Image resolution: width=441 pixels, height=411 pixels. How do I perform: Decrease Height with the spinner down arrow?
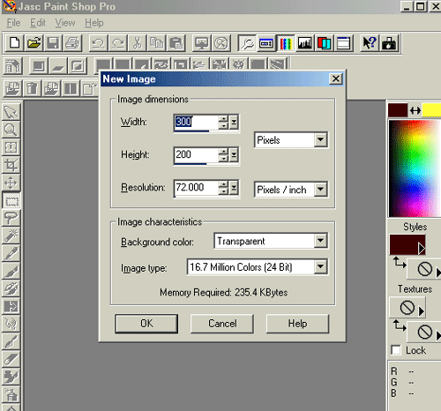(224, 158)
